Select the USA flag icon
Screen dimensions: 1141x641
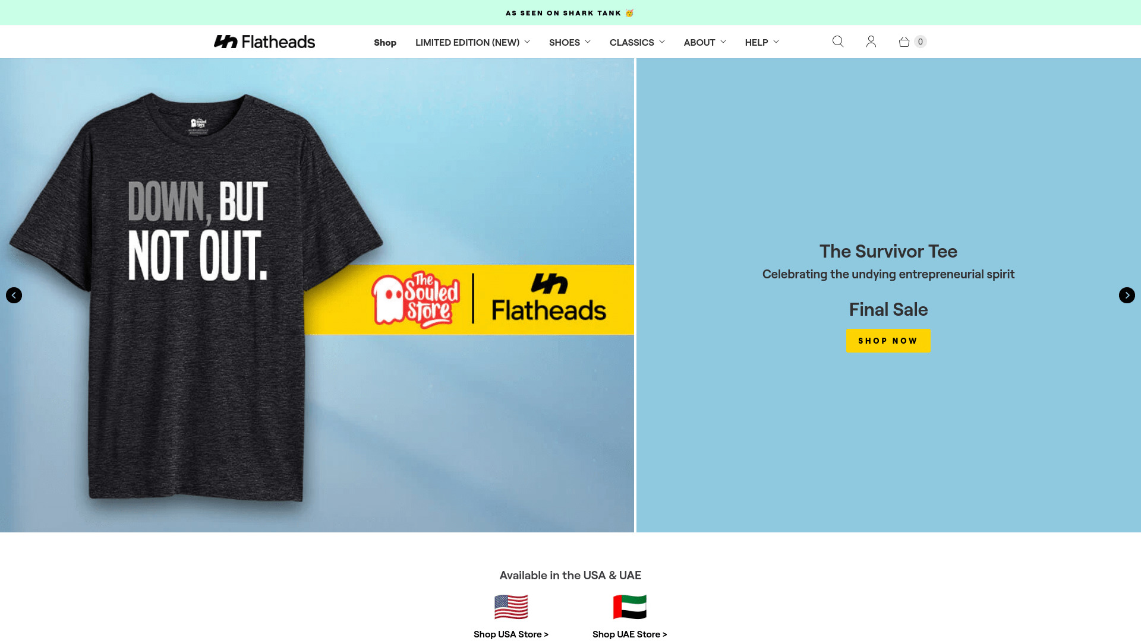pyautogui.click(x=511, y=607)
